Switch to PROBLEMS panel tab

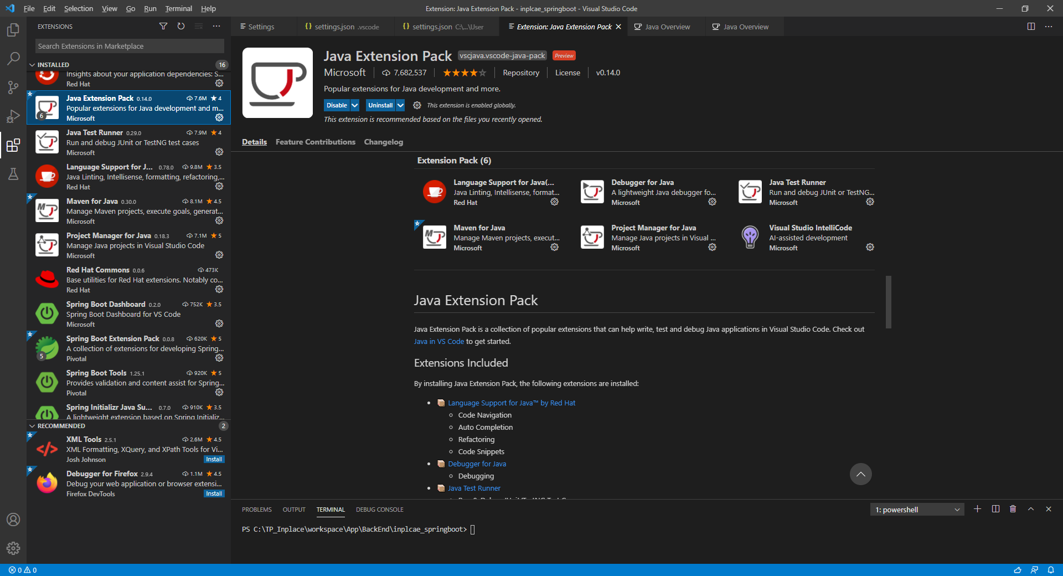257,510
